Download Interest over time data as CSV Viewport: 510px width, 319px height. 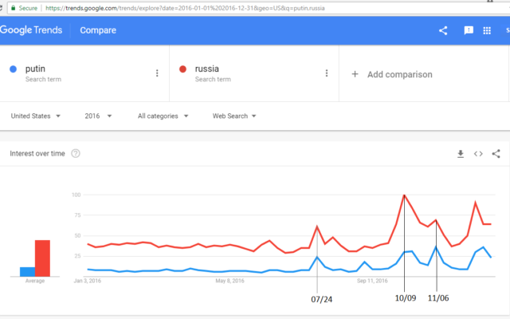click(461, 154)
